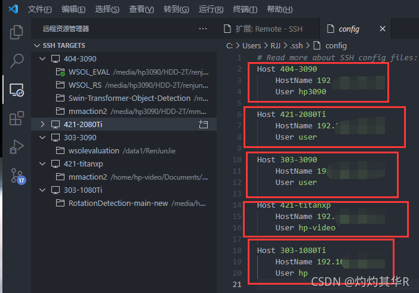Open the 选择(S) menu
The image size is (419, 293).
pyautogui.click(x=107, y=10)
